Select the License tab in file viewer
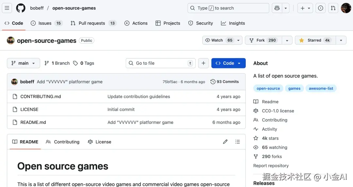This screenshot has height=187, width=353. [x=99, y=142]
